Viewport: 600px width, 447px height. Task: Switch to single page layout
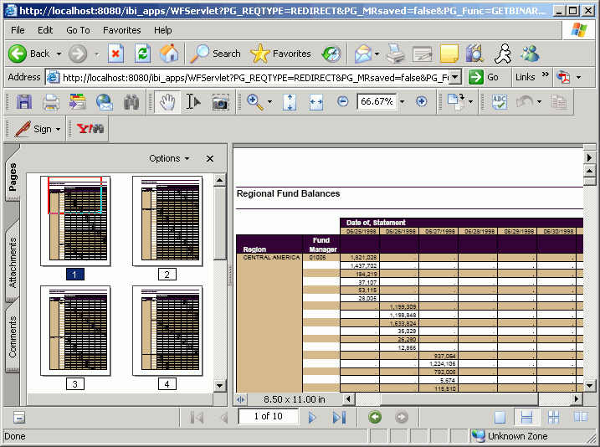pos(500,417)
